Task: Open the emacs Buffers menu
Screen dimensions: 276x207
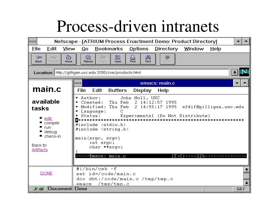Action: pos(118,90)
